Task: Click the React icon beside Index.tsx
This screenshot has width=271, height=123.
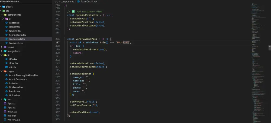Action: coord(7,83)
